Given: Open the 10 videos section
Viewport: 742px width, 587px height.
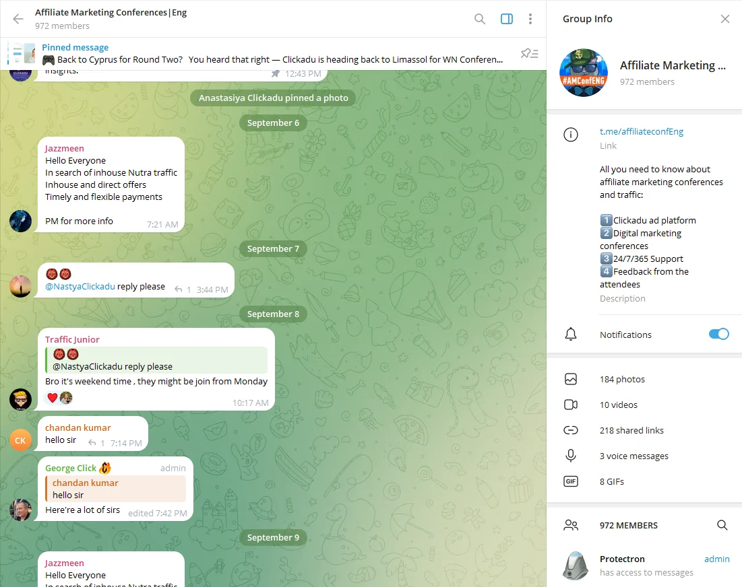Looking at the screenshot, I should pos(644,405).
